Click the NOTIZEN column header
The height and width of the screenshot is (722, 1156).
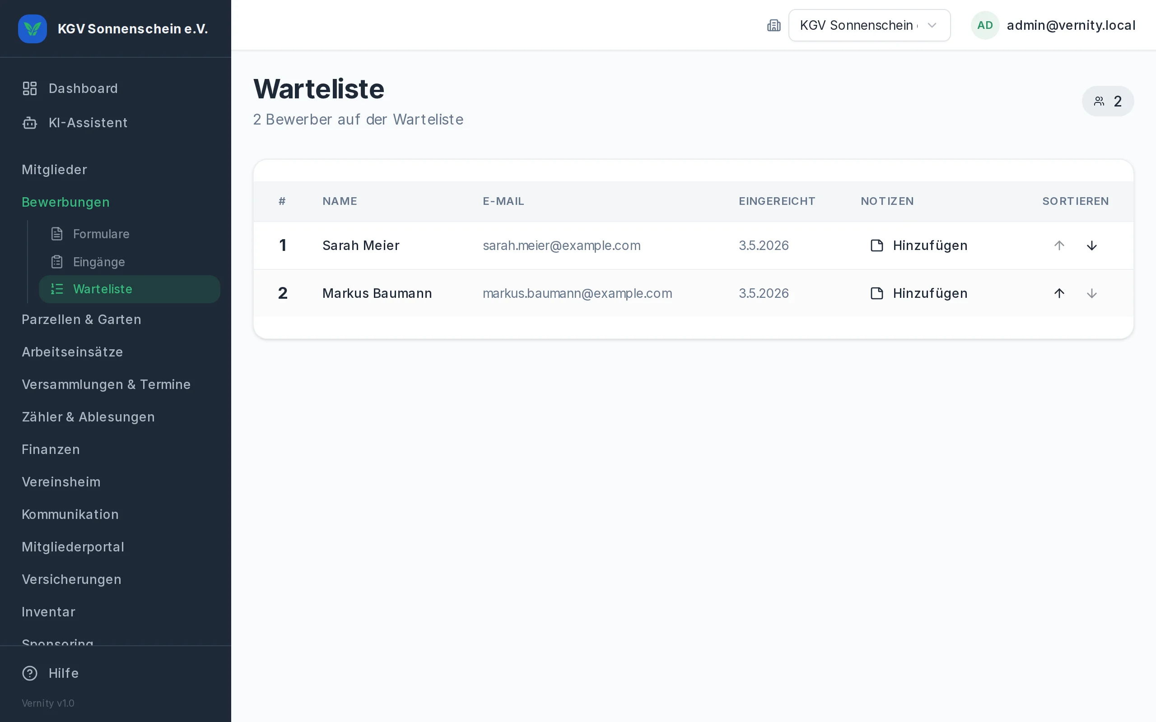tap(887, 201)
